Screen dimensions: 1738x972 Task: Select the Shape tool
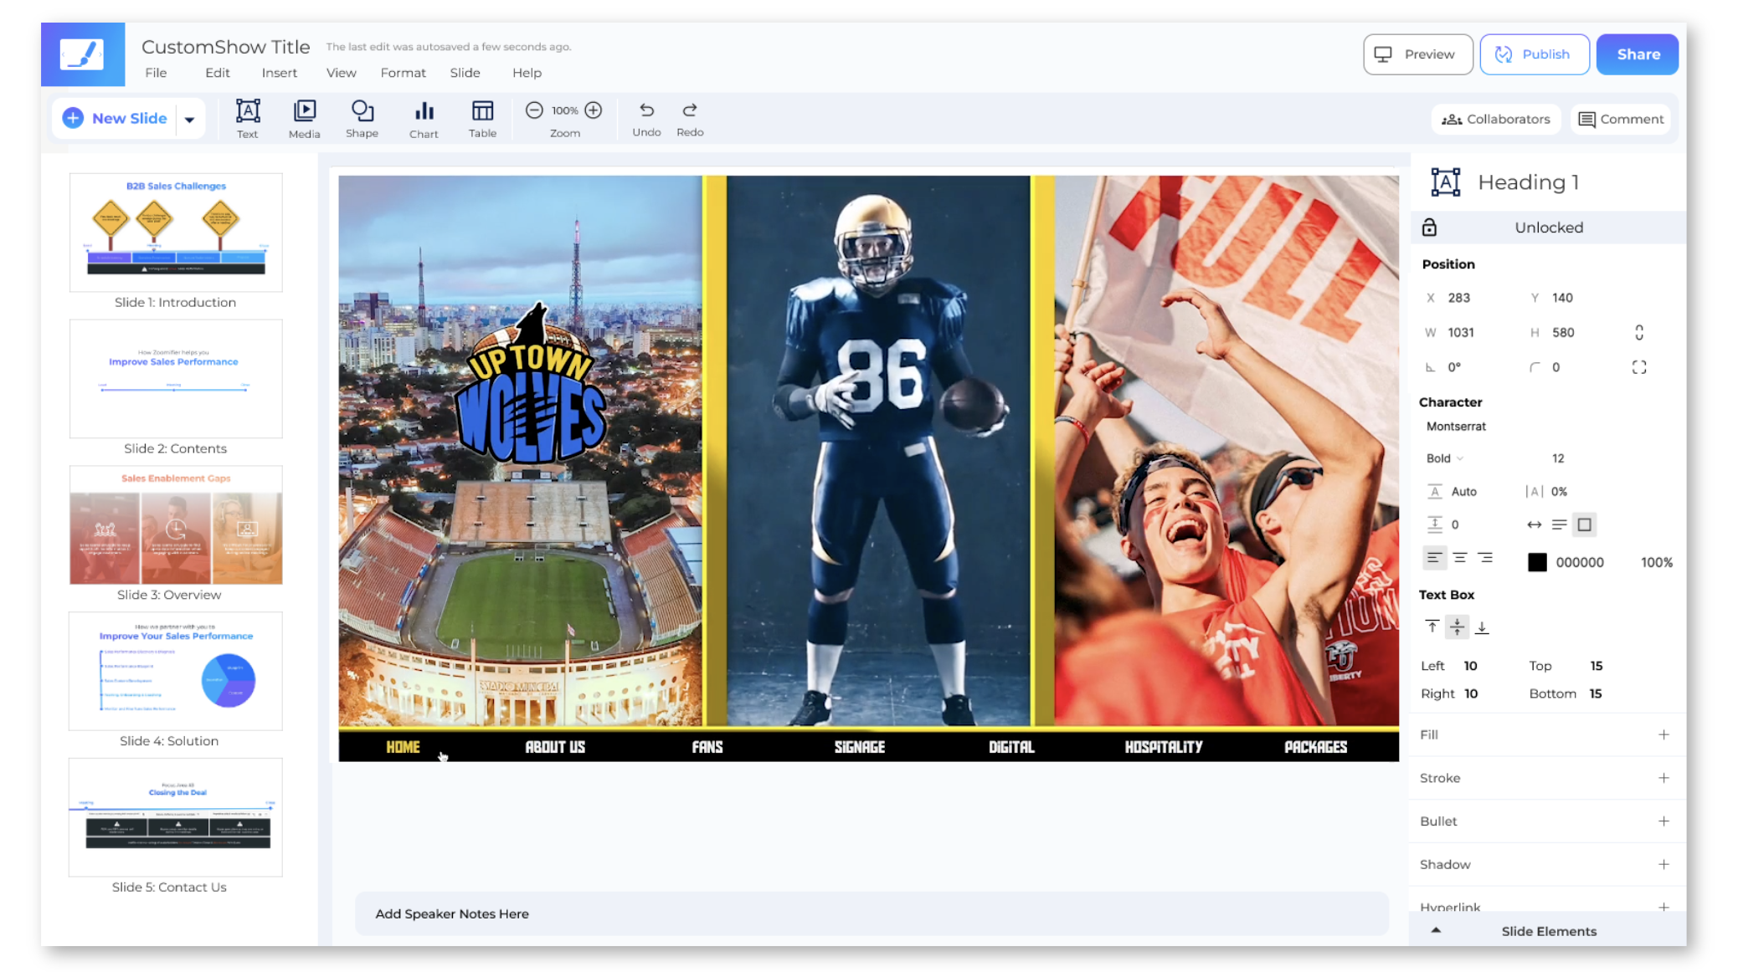pos(362,117)
